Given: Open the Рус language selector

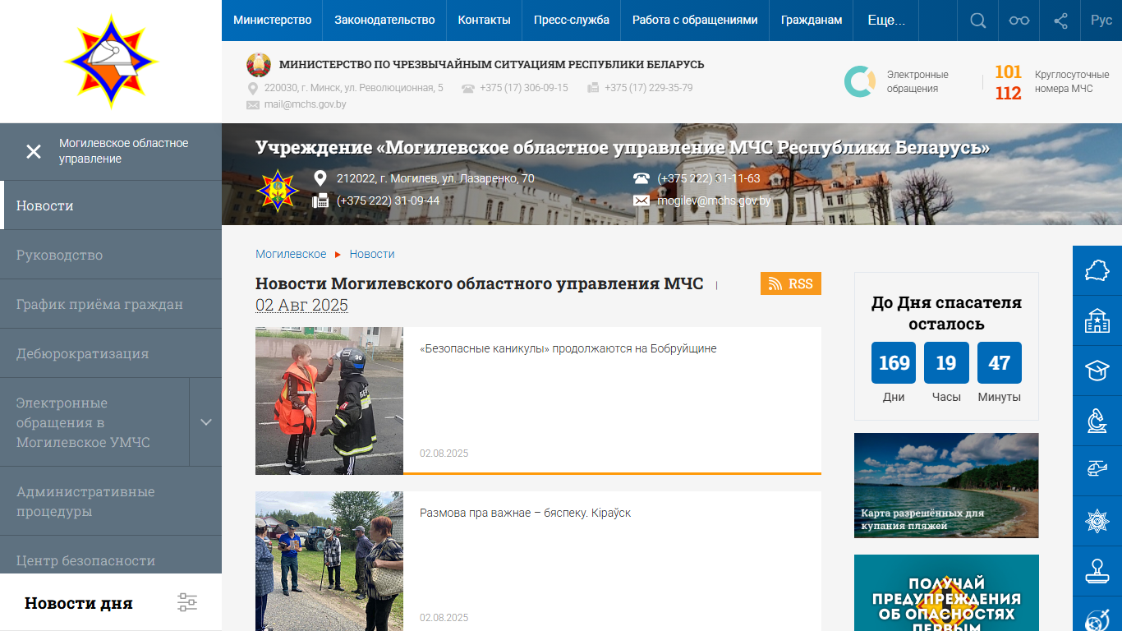Looking at the screenshot, I should pyautogui.click(x=1101, y=21).
